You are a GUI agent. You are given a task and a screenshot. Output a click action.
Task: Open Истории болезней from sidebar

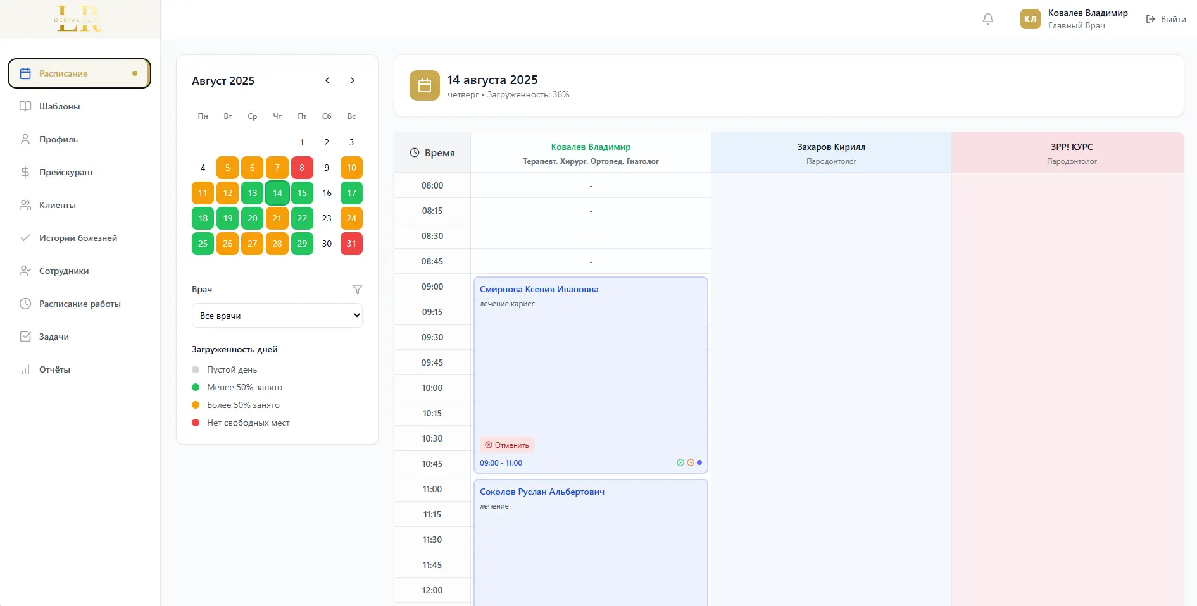(77, 238)
